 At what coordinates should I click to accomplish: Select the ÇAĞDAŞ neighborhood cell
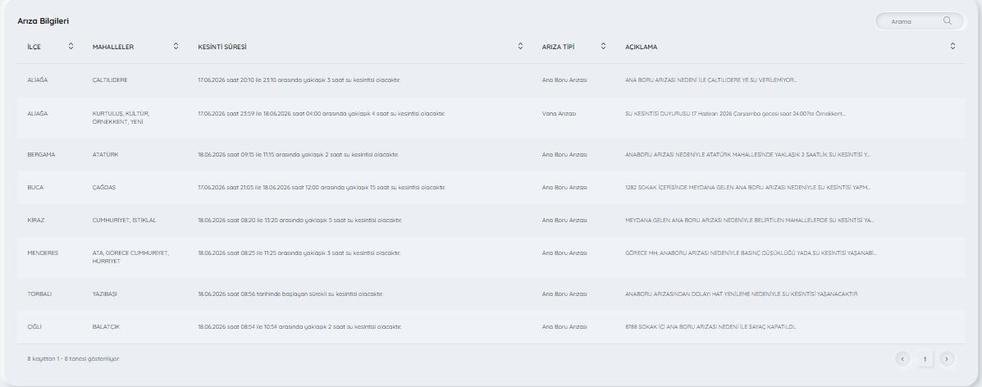click(104, 187)
